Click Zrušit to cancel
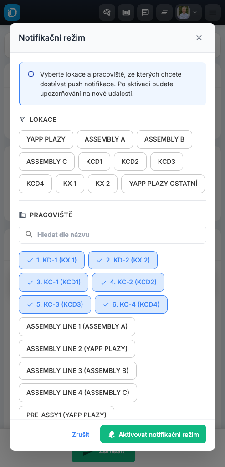 [81, 434]
